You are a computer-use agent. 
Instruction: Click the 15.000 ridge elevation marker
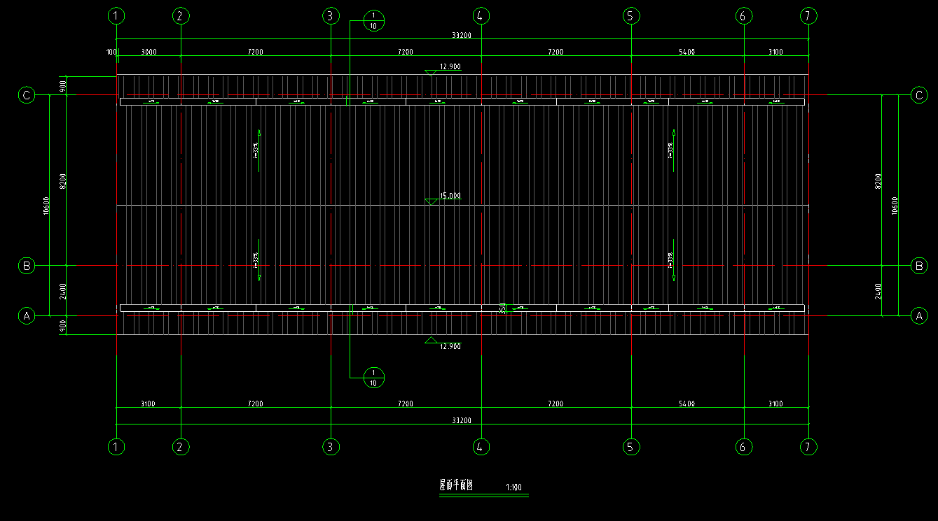[x=449, y=197]
